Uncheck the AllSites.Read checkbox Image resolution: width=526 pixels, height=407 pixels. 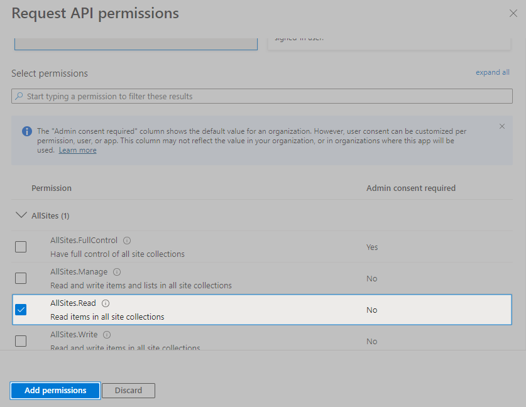coord(21,310)
